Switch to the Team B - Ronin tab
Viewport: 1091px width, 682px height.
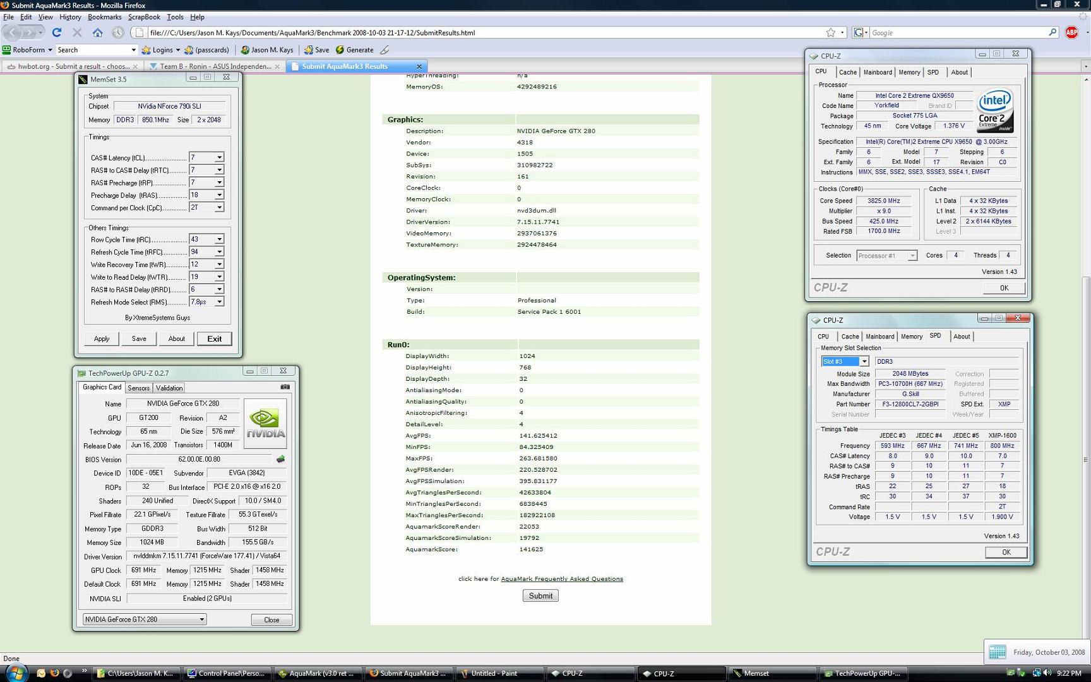click(214, 66)
